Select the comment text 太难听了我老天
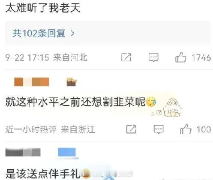Image resolution: width=213 pixels, height=180 pixels. [x=43, y=8]
